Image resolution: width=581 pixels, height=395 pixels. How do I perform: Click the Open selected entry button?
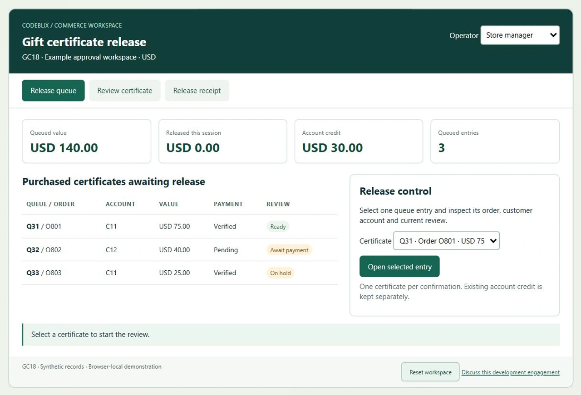[x=399, y=267]
